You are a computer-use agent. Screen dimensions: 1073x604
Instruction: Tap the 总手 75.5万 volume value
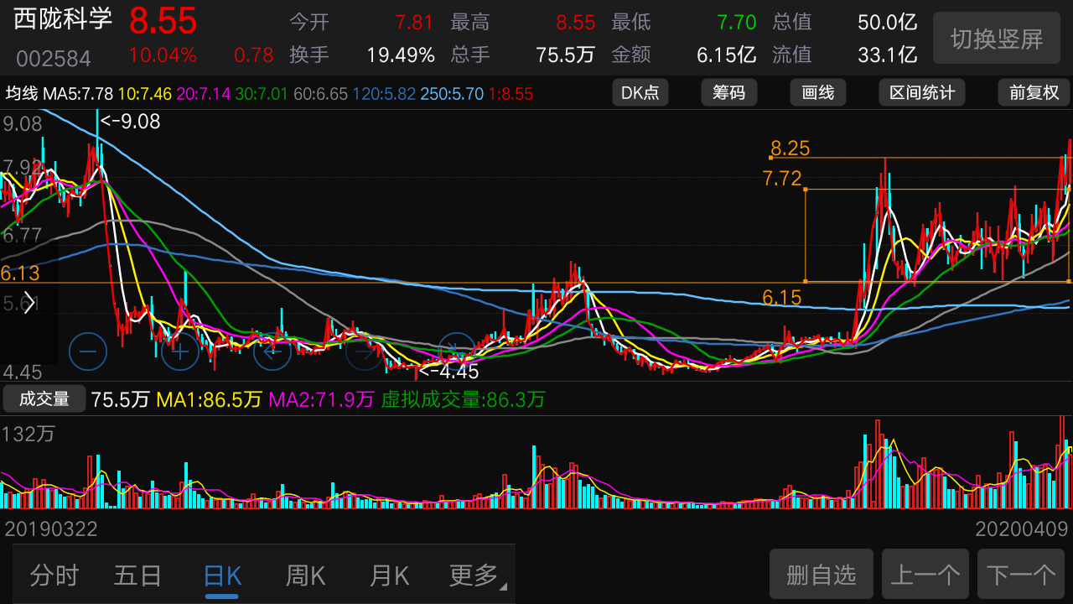tap(566, 55)
